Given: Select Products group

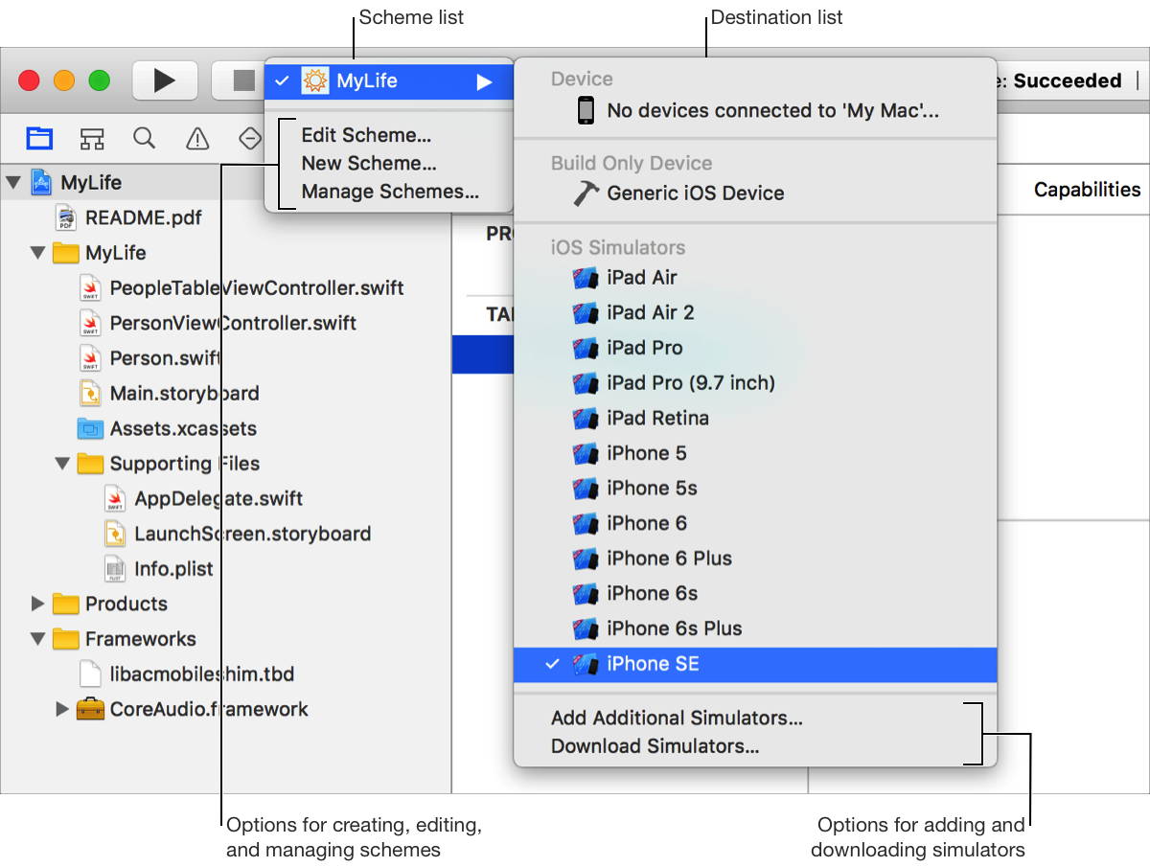Looking at the screenshot, I should [x=126, y=604].
